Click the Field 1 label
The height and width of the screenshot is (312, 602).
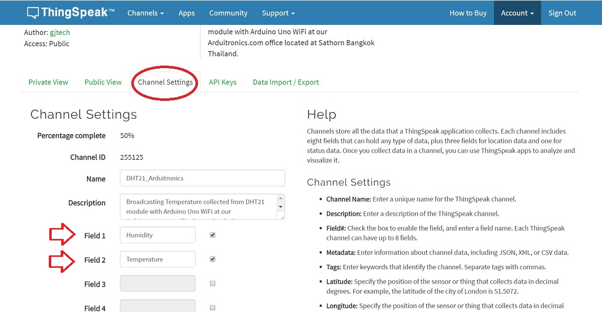point(95,235)
